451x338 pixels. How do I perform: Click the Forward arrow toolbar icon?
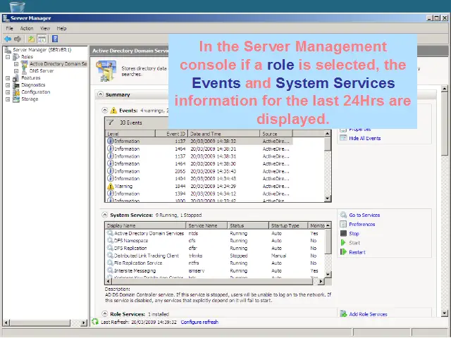(18, 39)
